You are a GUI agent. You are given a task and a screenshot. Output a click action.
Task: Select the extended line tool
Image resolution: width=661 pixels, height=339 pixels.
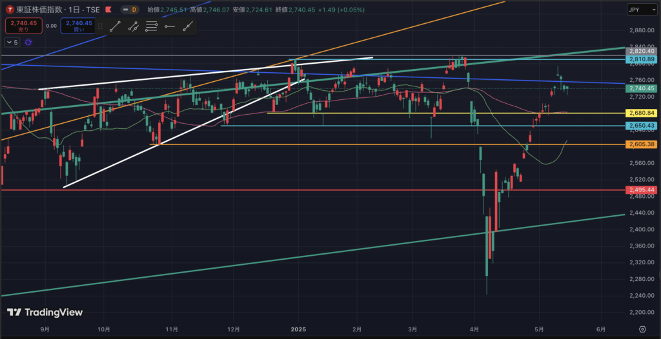pyautogui.click(x=188, y=26)
